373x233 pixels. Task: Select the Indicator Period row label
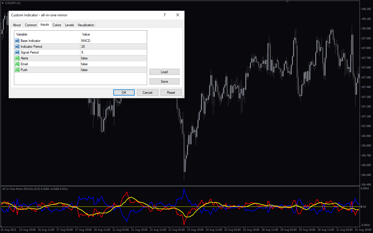[31, 47]
